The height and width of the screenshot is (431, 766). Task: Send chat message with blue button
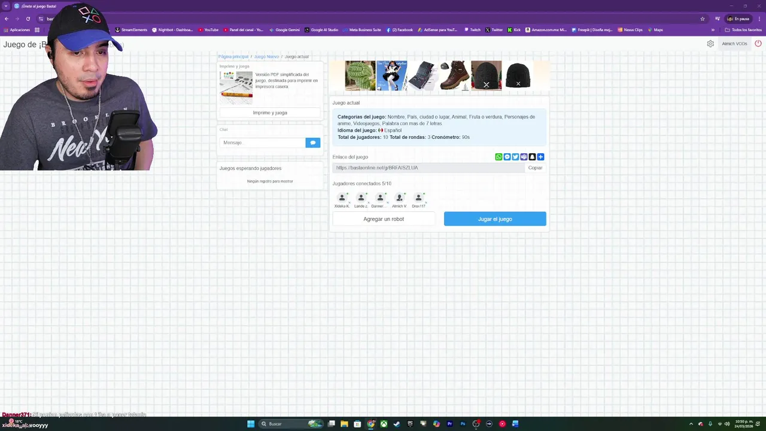pyautogui.click(x=312, y=142)
